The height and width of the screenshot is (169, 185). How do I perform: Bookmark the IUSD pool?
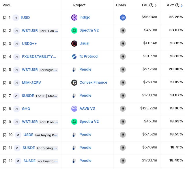[x=5, y=18]
